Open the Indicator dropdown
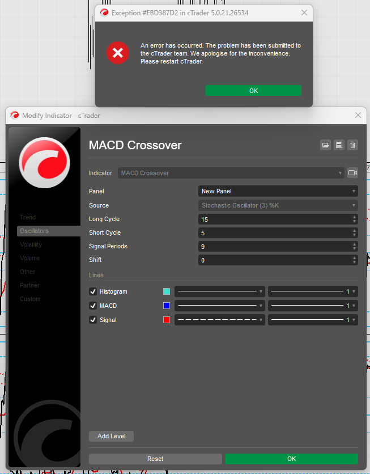The image size is (370, 474). [x=231, y=173]
